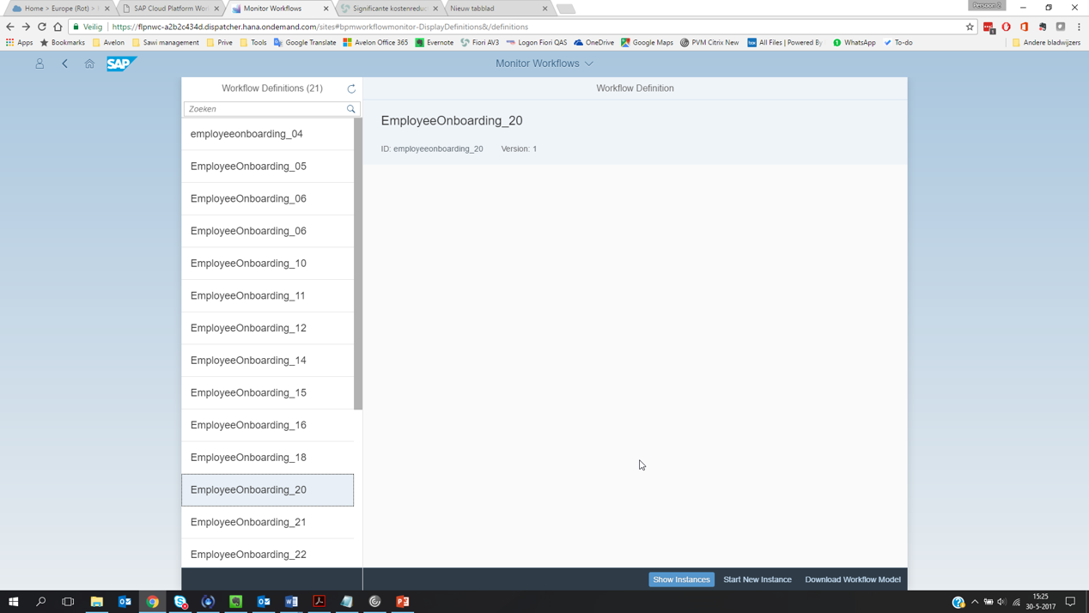
Task: Open the Google Maps bookmark
Action: (647, 42)
